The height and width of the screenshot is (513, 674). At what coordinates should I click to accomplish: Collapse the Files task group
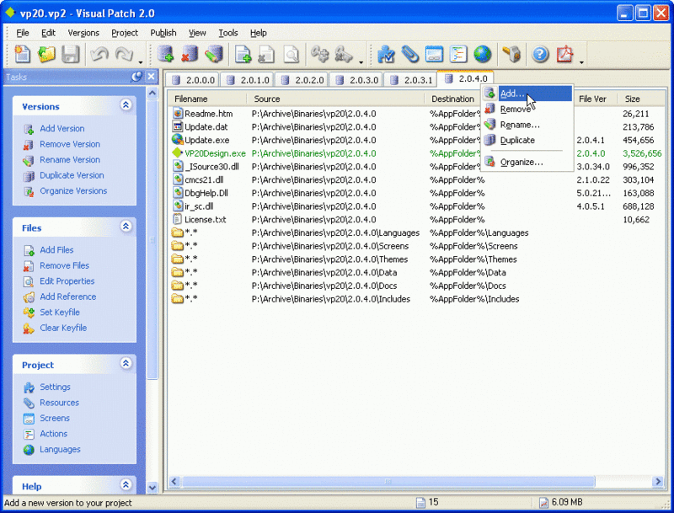[126, 227]
